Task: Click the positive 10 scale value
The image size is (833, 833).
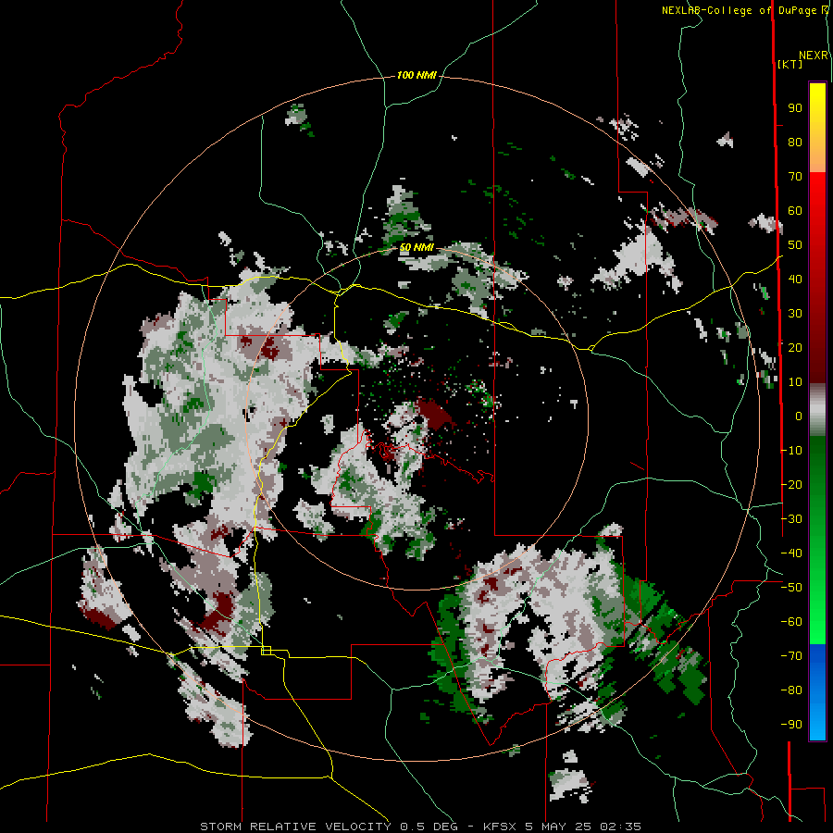Action: (x=795, y=382)
